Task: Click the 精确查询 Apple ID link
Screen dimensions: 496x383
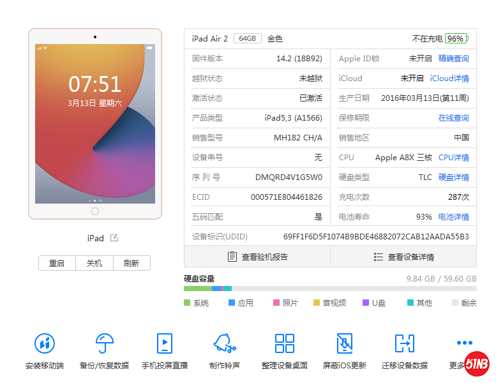Action: tap(453, 59)
